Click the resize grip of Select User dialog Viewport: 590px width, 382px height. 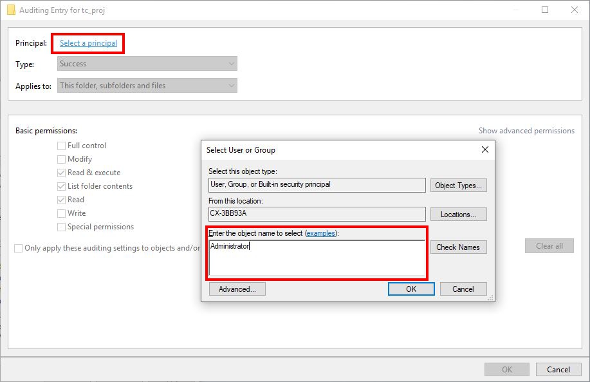(x=490, y=298)
